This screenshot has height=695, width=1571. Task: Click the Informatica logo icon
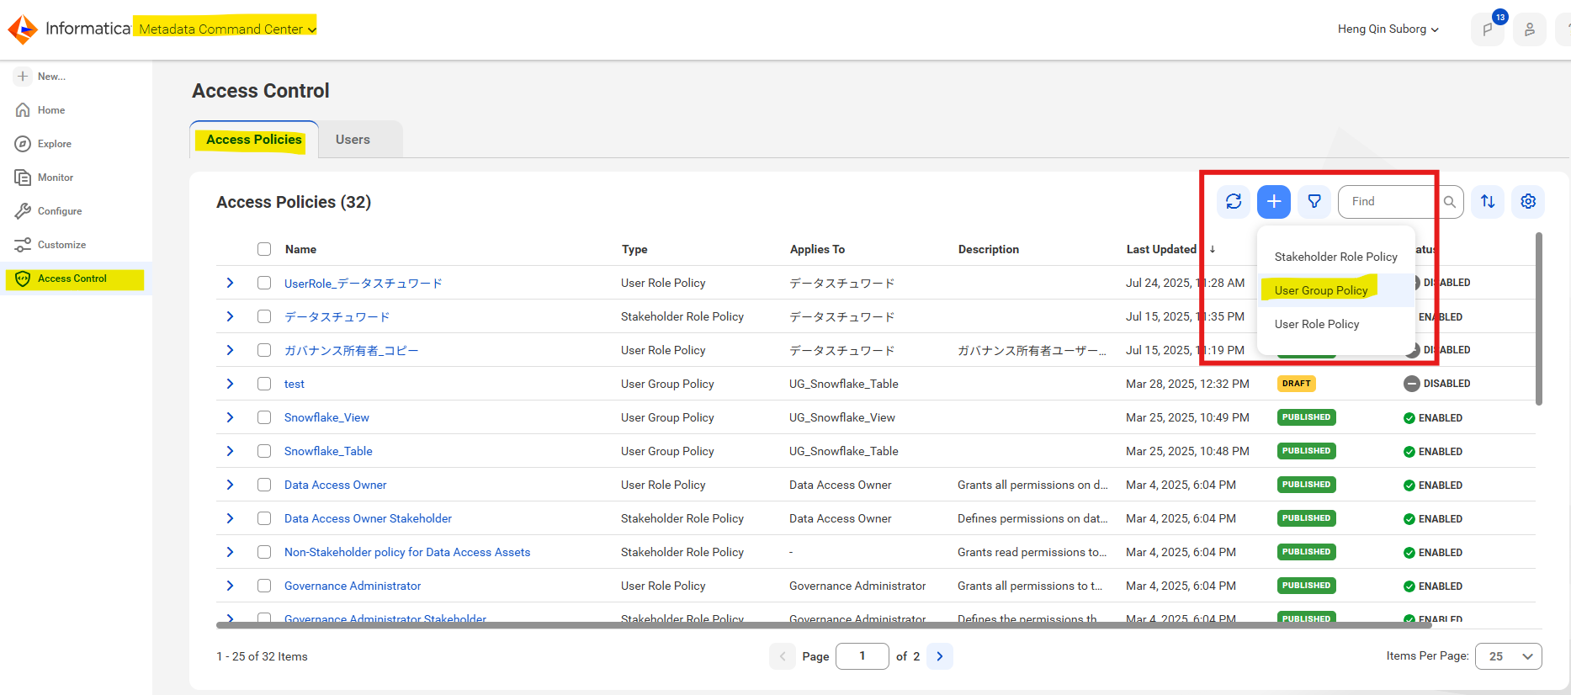click(23, 29)
